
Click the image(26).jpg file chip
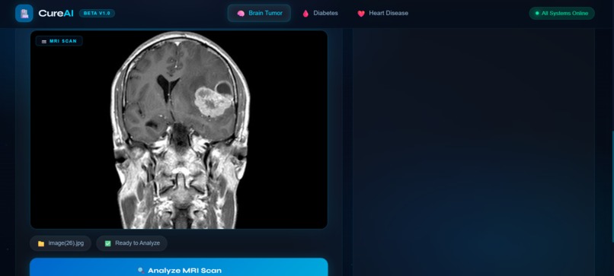tap(61, 243)
